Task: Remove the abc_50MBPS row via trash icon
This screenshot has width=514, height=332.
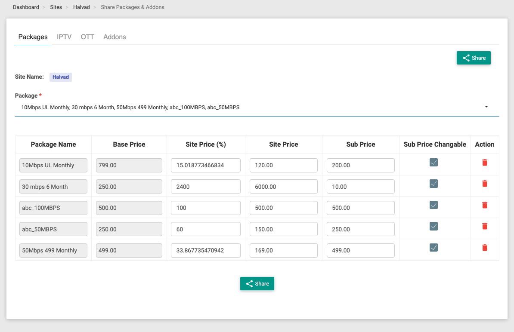Action: coord(484,226)
